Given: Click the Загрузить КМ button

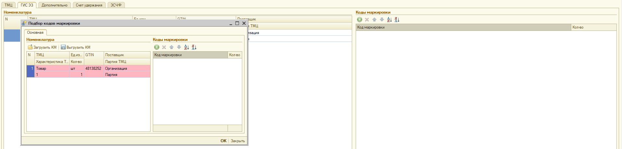Looking at the screenshot, I should [42, 47].
